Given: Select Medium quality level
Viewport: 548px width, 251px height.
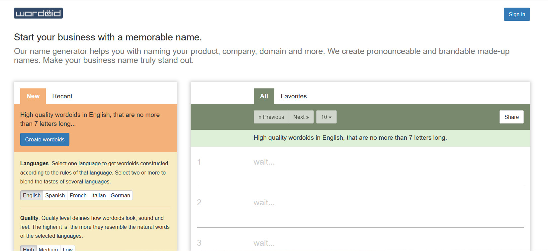Looking at the screenshot, I should pos(48,248).
